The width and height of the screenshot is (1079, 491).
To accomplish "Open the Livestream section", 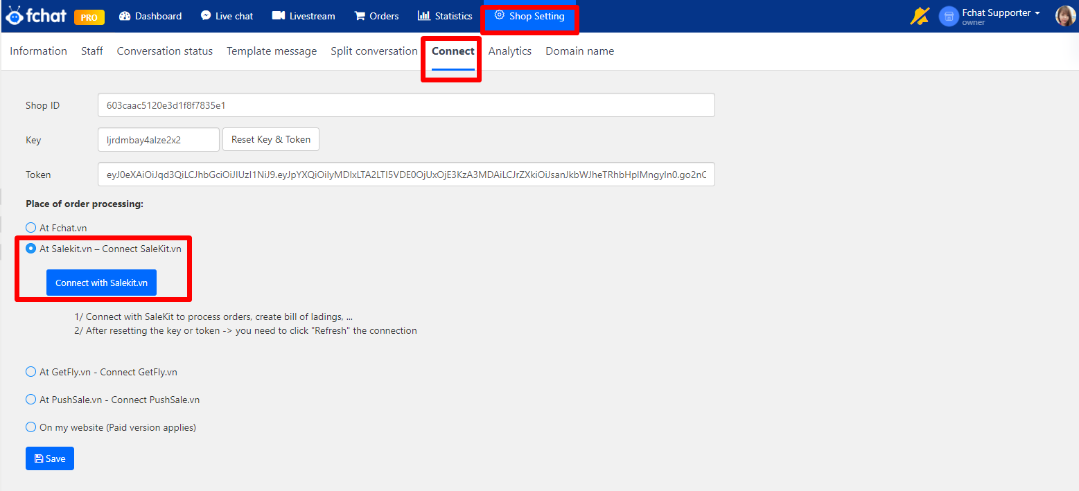I will point(304,16).
